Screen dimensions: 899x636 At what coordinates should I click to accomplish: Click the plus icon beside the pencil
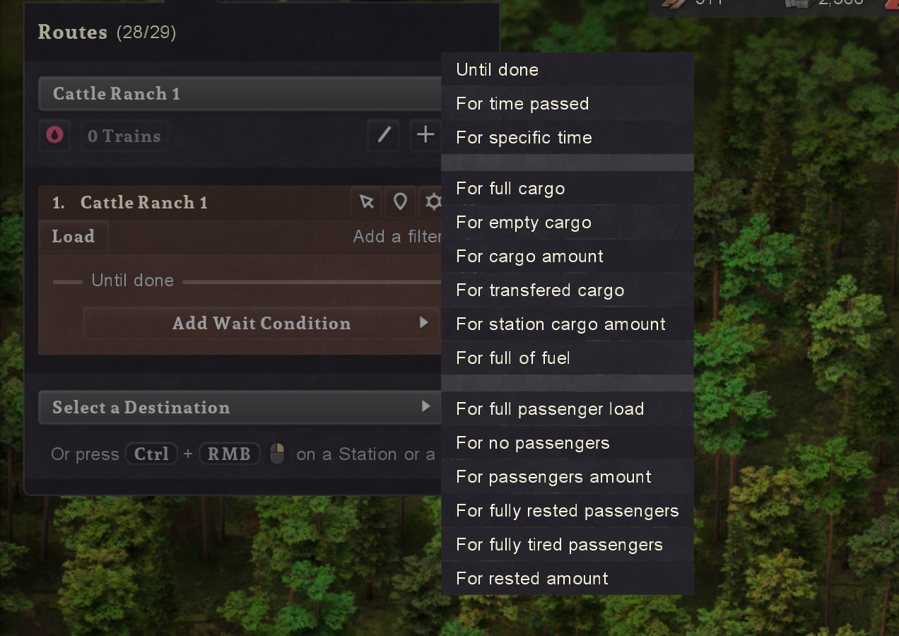(x=425, y=135)
